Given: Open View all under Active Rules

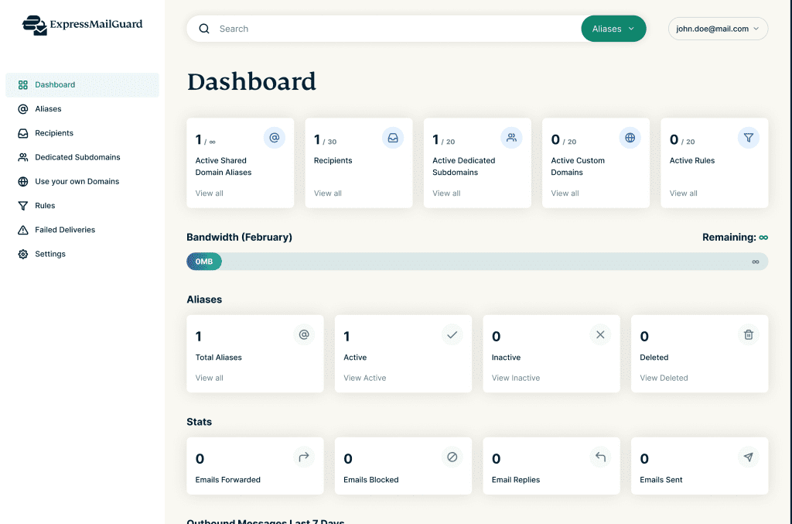Looking at the screenshot, I should click(683, 193).
